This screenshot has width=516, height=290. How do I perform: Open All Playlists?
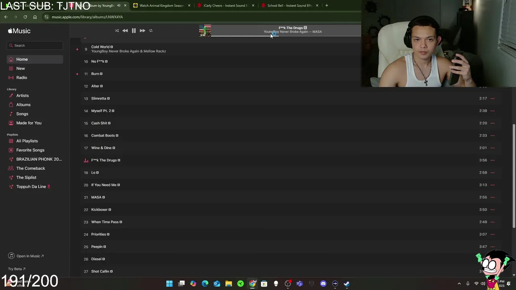click(x=35, y=141)
